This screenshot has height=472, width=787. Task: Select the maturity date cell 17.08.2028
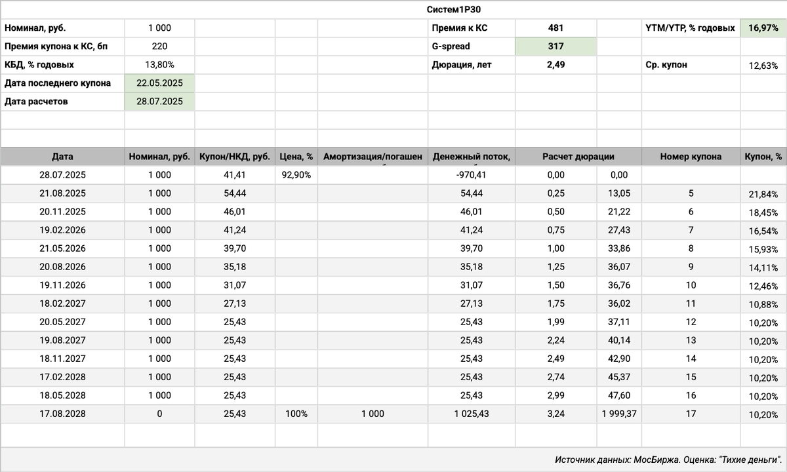click(x=62, y=414)
